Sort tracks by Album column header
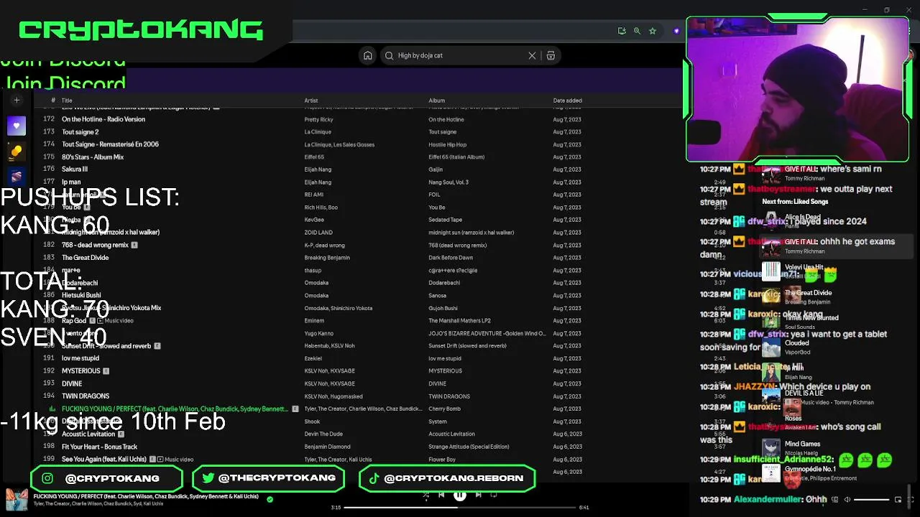The height and width of the screenshot is (517, 920). pos(436,101)
